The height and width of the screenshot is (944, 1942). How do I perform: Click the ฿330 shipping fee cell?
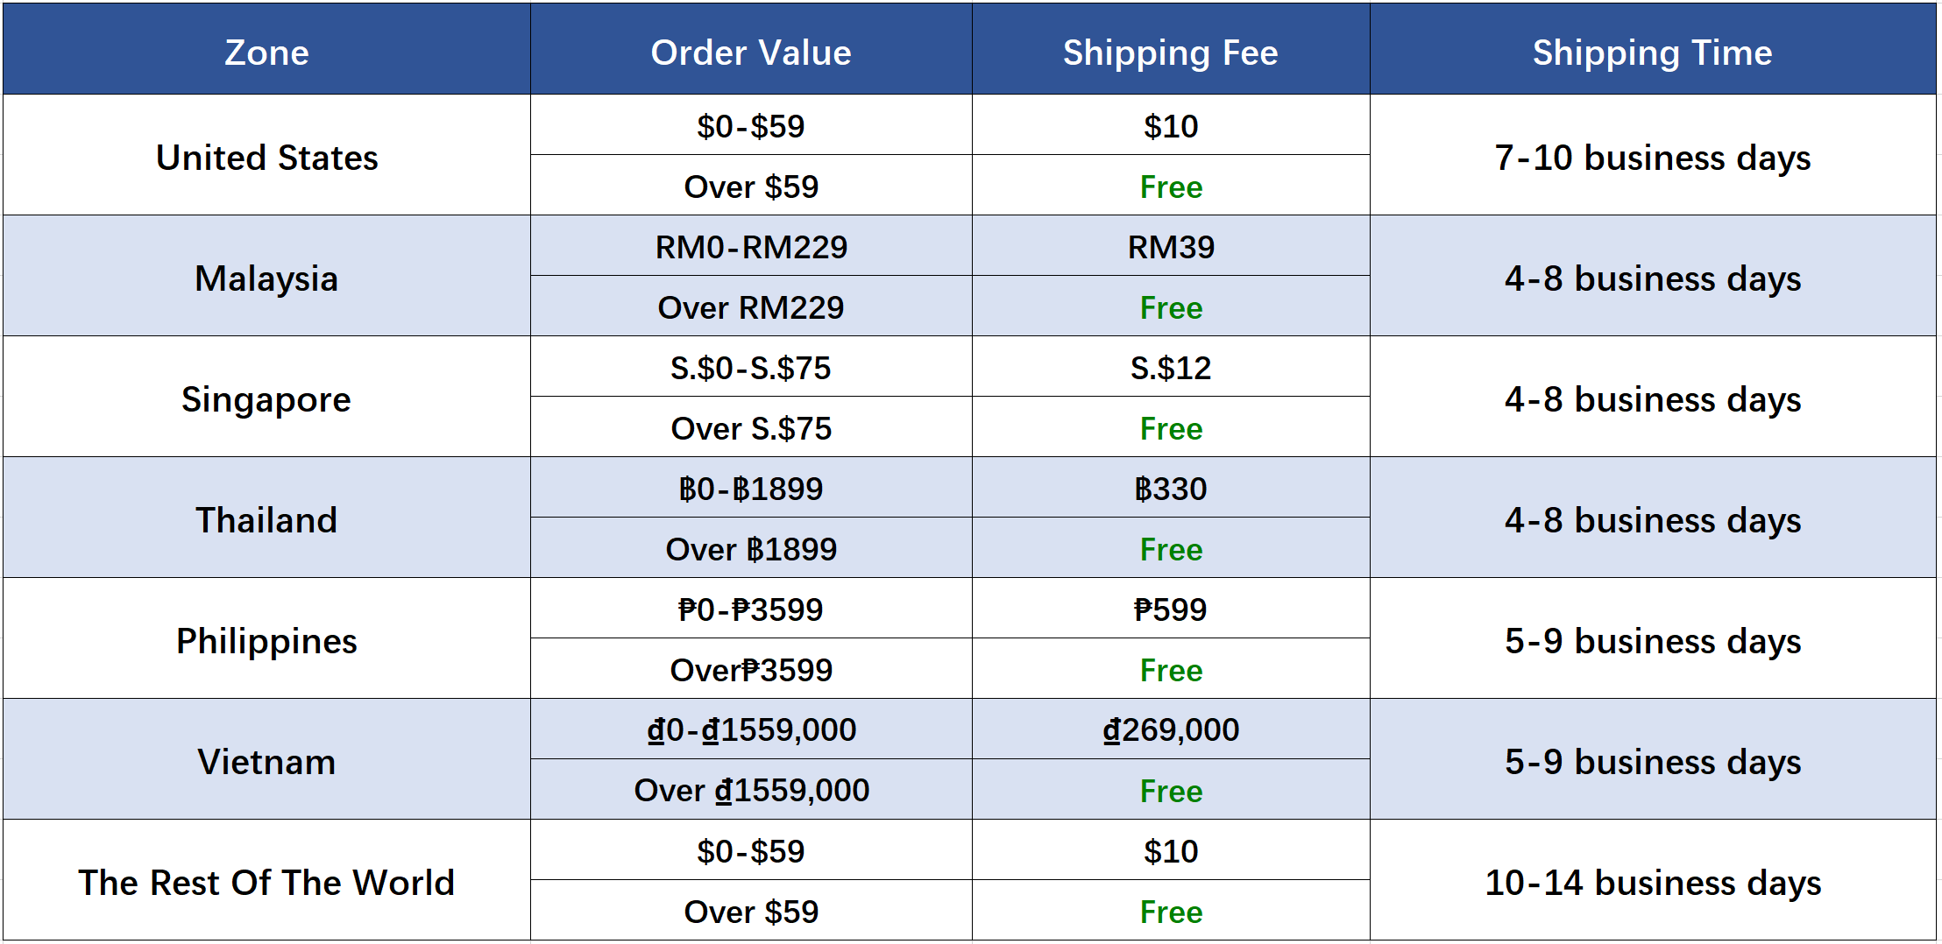(1171, 489)
